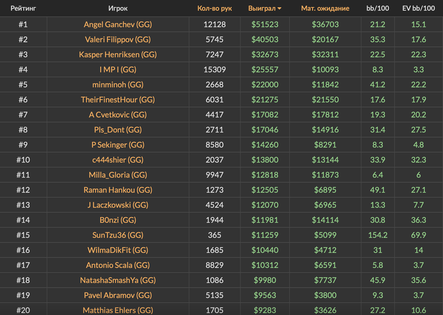Select player I MP I (GG)

118,70
